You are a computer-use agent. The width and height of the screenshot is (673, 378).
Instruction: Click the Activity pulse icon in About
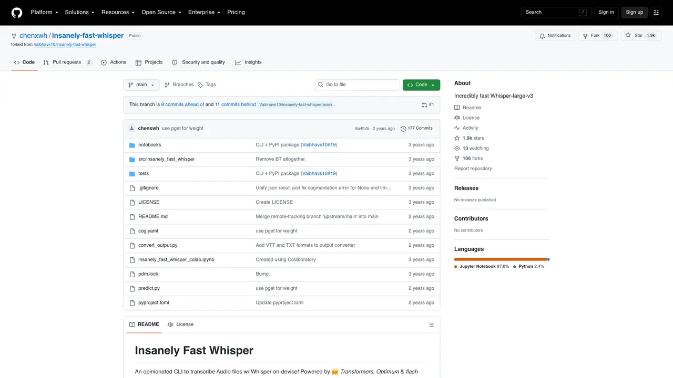click(x=457, y=128)
